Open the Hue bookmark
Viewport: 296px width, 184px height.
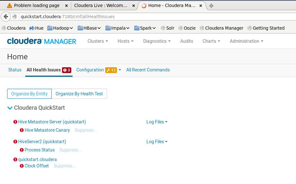(36, 28)
